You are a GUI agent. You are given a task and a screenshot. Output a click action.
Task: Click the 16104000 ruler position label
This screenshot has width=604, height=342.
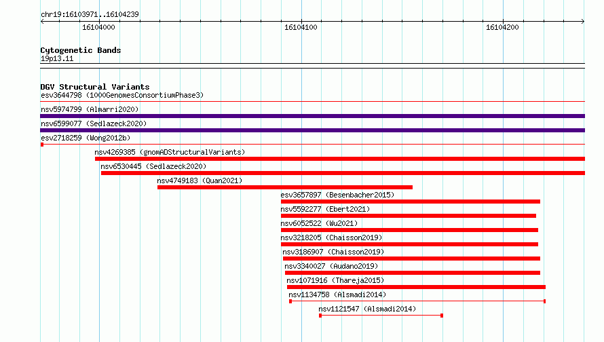tap(98, 27)
